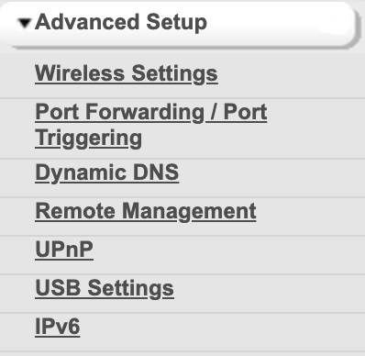The height and width of the screenshot is (356, 365).
Task: Navigate to USB Settings in the sidebar
Action: [x=105, y=288]
